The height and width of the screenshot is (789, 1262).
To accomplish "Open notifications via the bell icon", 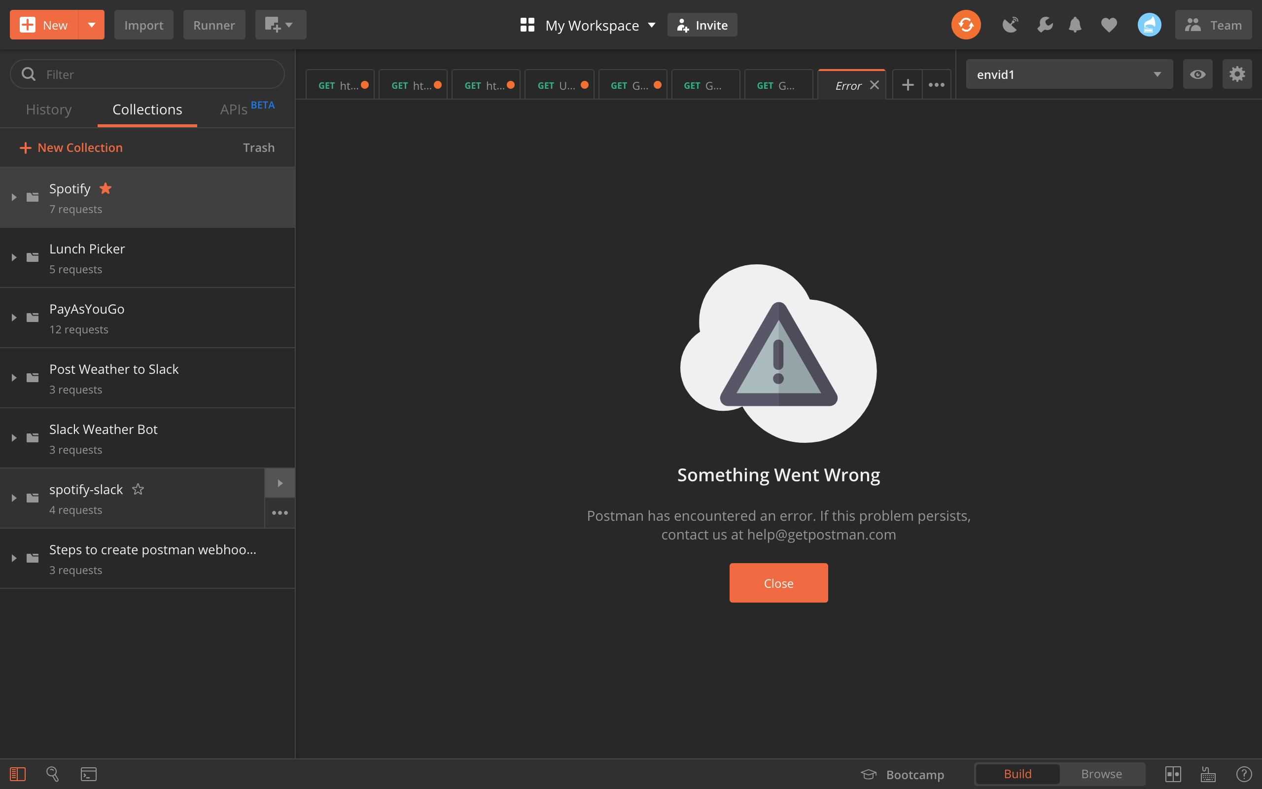I will pyautogui.click(x=1075, y=25).
